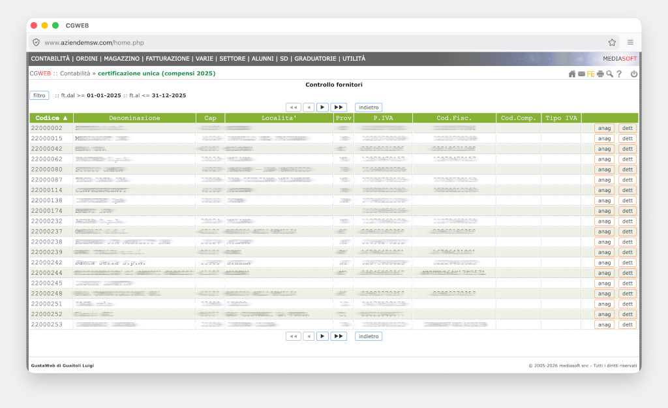
Task: Open dett for supplier code 22000253
Action: pyautogui.click(x=627, y=324)
